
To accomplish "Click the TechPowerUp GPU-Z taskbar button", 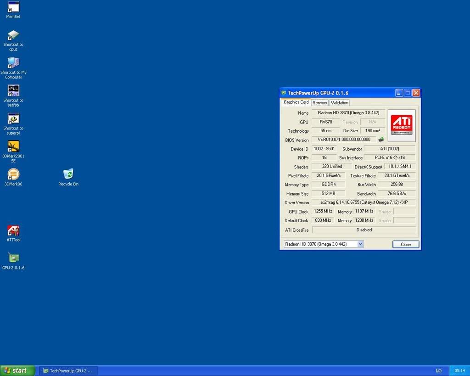I will [68, 371].
